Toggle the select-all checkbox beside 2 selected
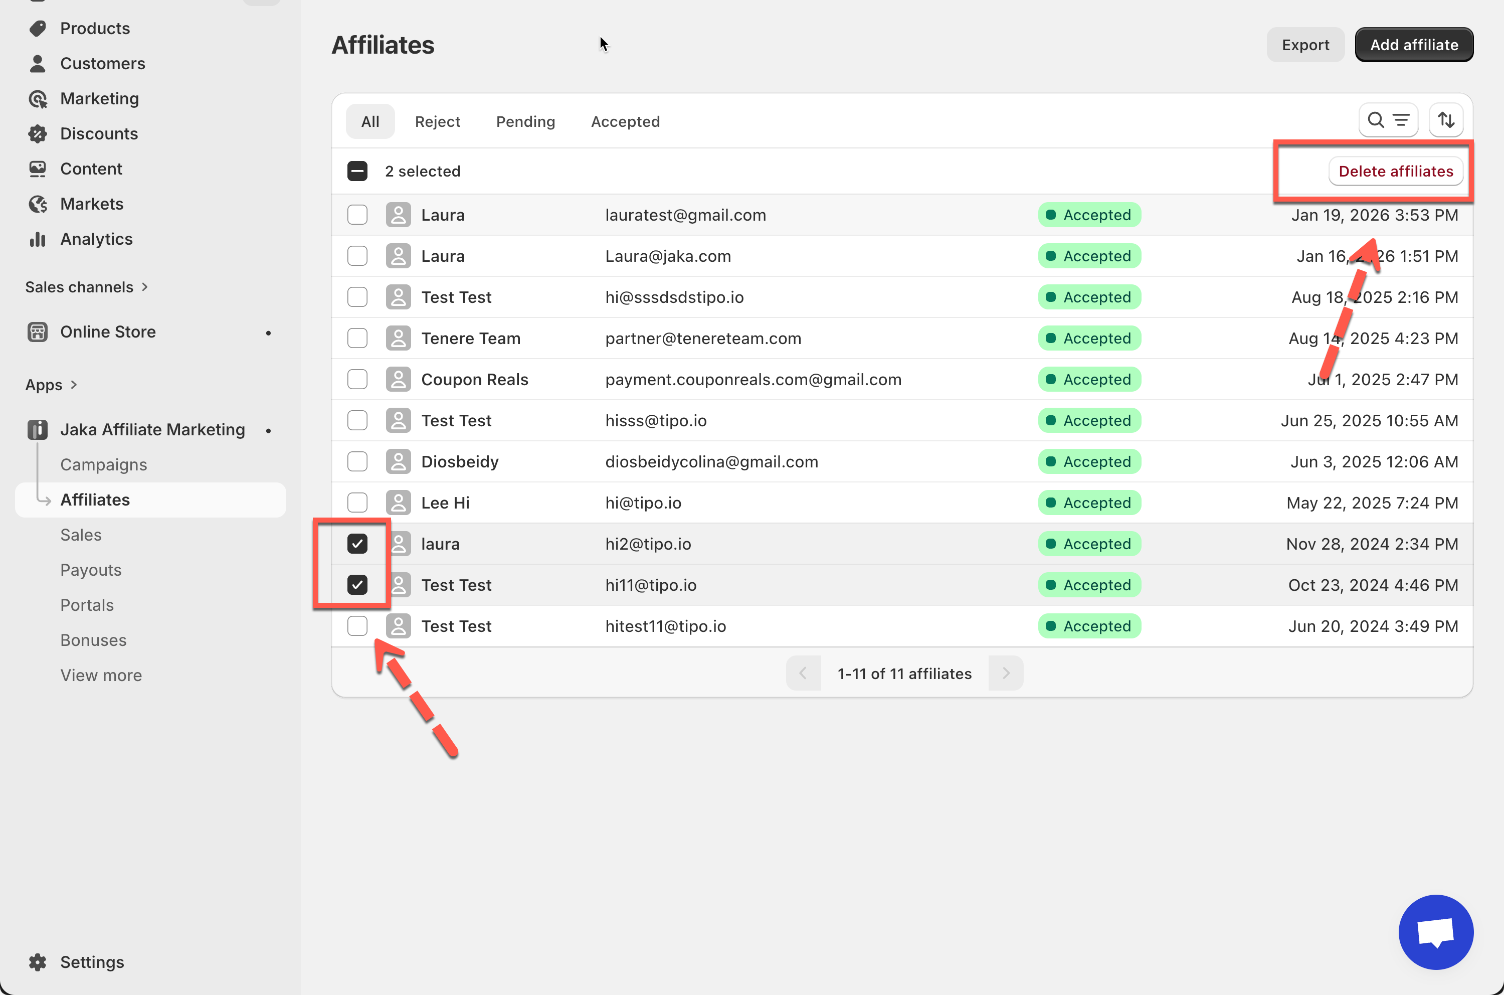The image size is (1504, 995). coord(357,172)
